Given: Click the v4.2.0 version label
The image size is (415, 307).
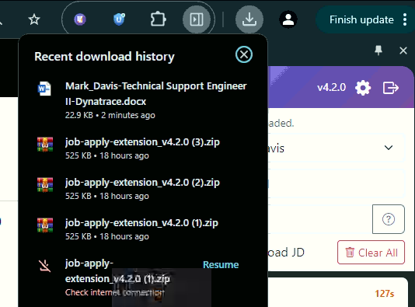Looking at the screenshot, I should coord(331,87).
